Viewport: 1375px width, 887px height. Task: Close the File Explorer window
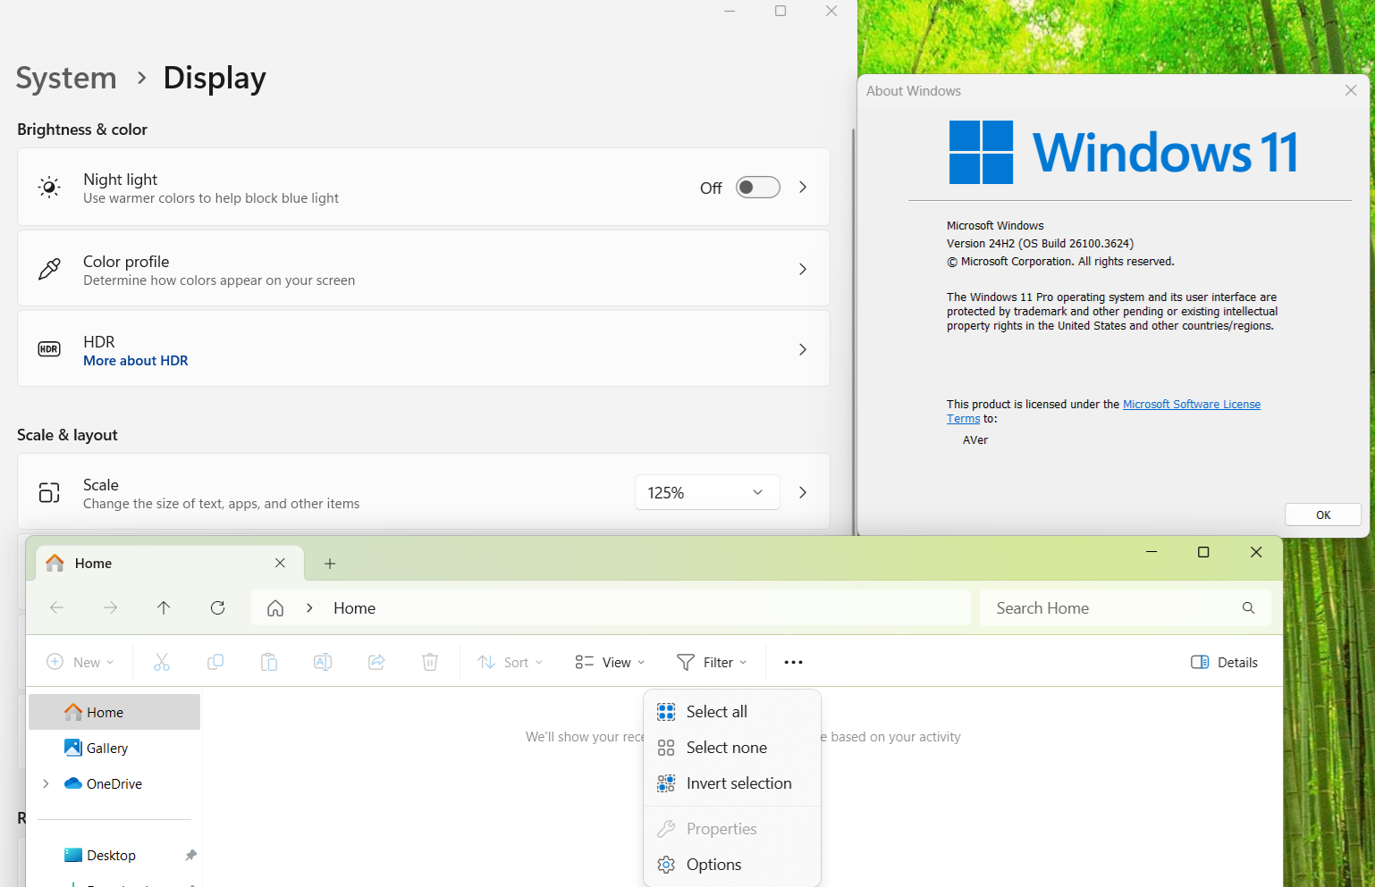tap(1256, 552)
